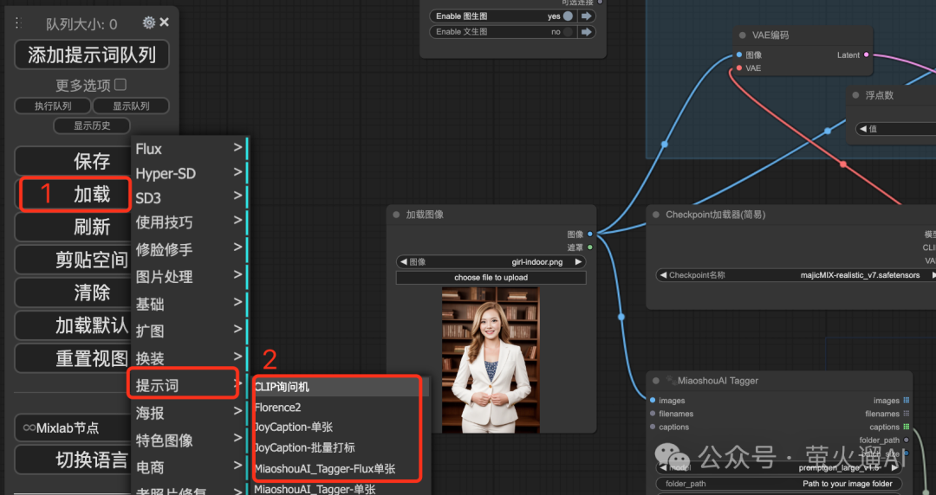The width and height of the screenshot is (936, 495).
Task: Click the woman portrait preview image
Action: [x=491, y=360]
